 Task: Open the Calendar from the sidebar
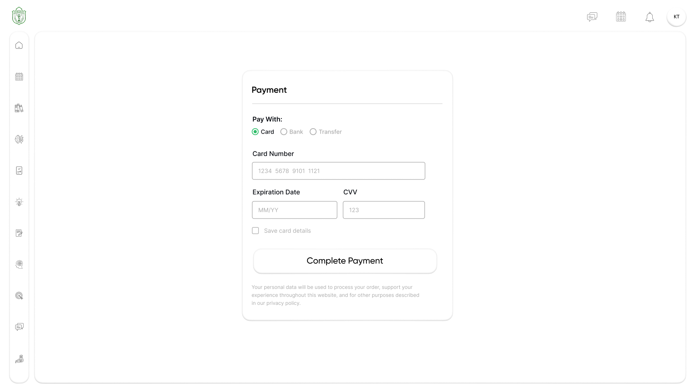[19, 76]
